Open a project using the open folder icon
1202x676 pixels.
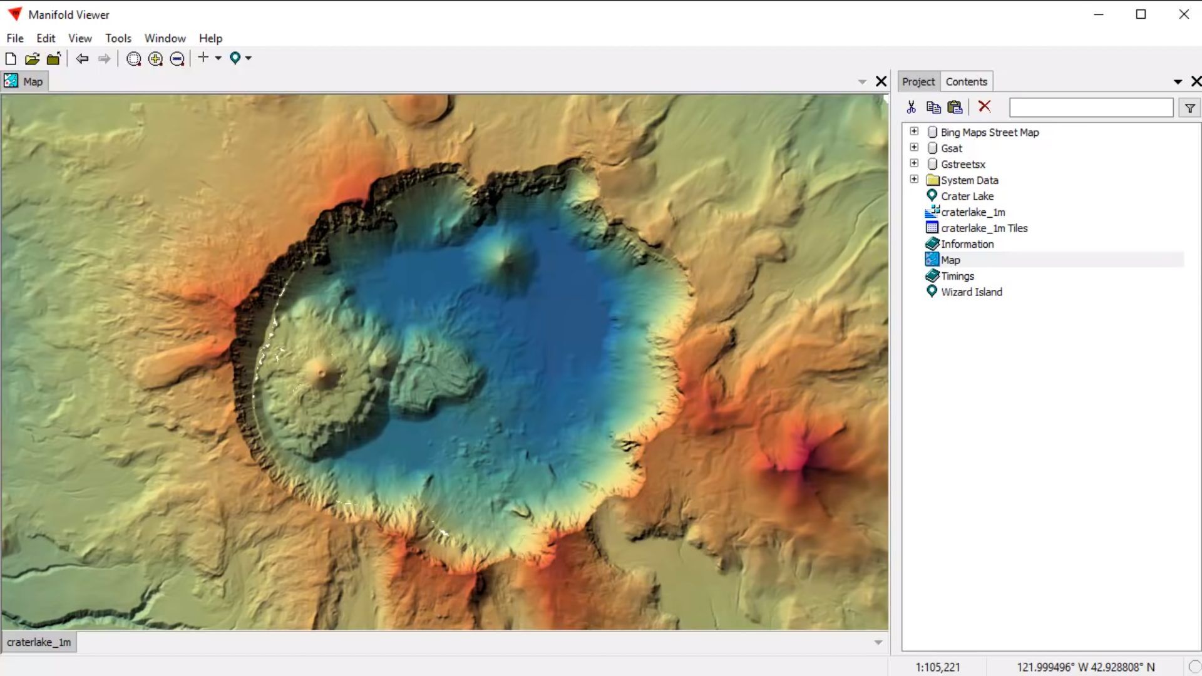click(x=32, y=58)
